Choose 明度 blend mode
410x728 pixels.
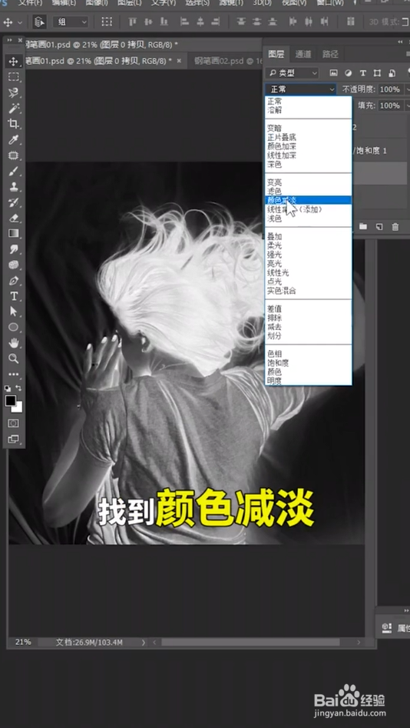[x=308, y=381]
